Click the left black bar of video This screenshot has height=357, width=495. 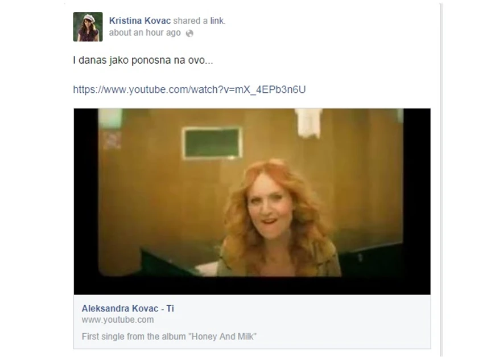[x=86, y=192]
